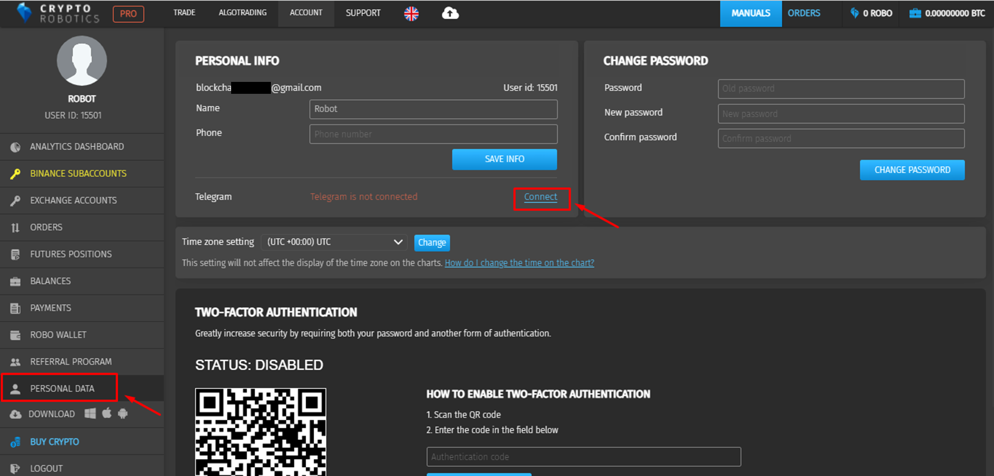Viewport: 994px width, 476px height.
Task: Open EXCHANGE ACCOUNTS in the sidebar
Action: 82,201
